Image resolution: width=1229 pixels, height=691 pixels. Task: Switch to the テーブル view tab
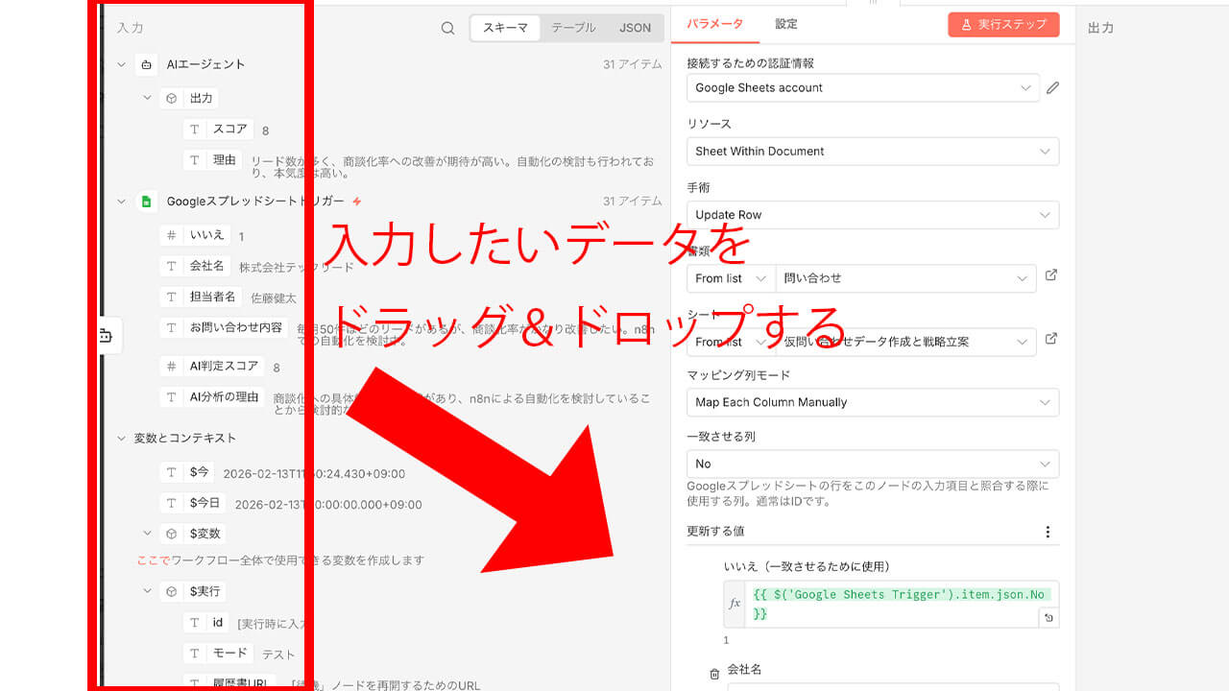click(x=573, y=28)
